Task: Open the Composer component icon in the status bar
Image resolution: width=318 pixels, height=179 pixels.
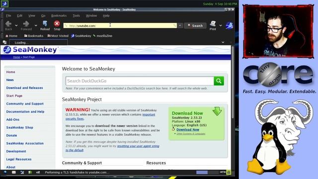Action: pos(22,173)
